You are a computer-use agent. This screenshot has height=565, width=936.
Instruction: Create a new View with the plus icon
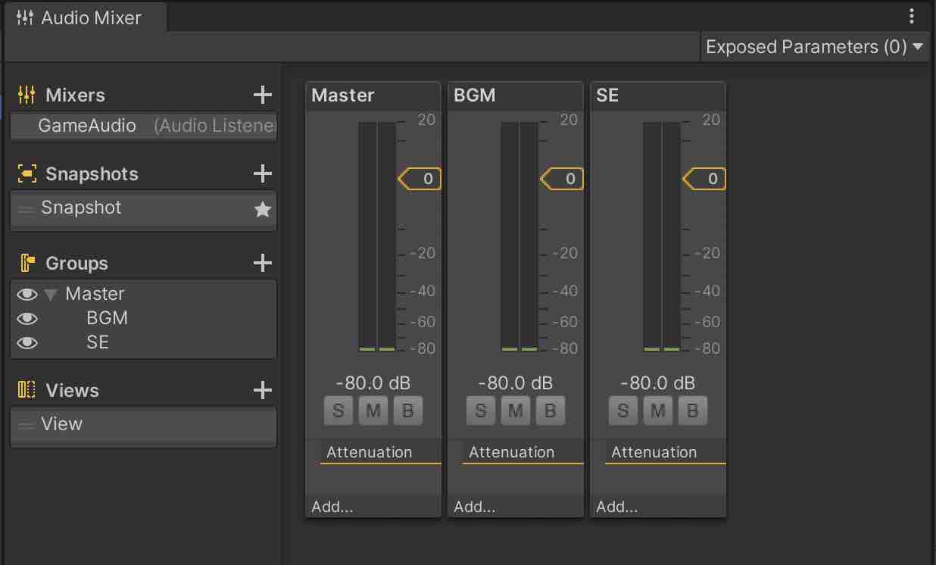coord(262,390)
